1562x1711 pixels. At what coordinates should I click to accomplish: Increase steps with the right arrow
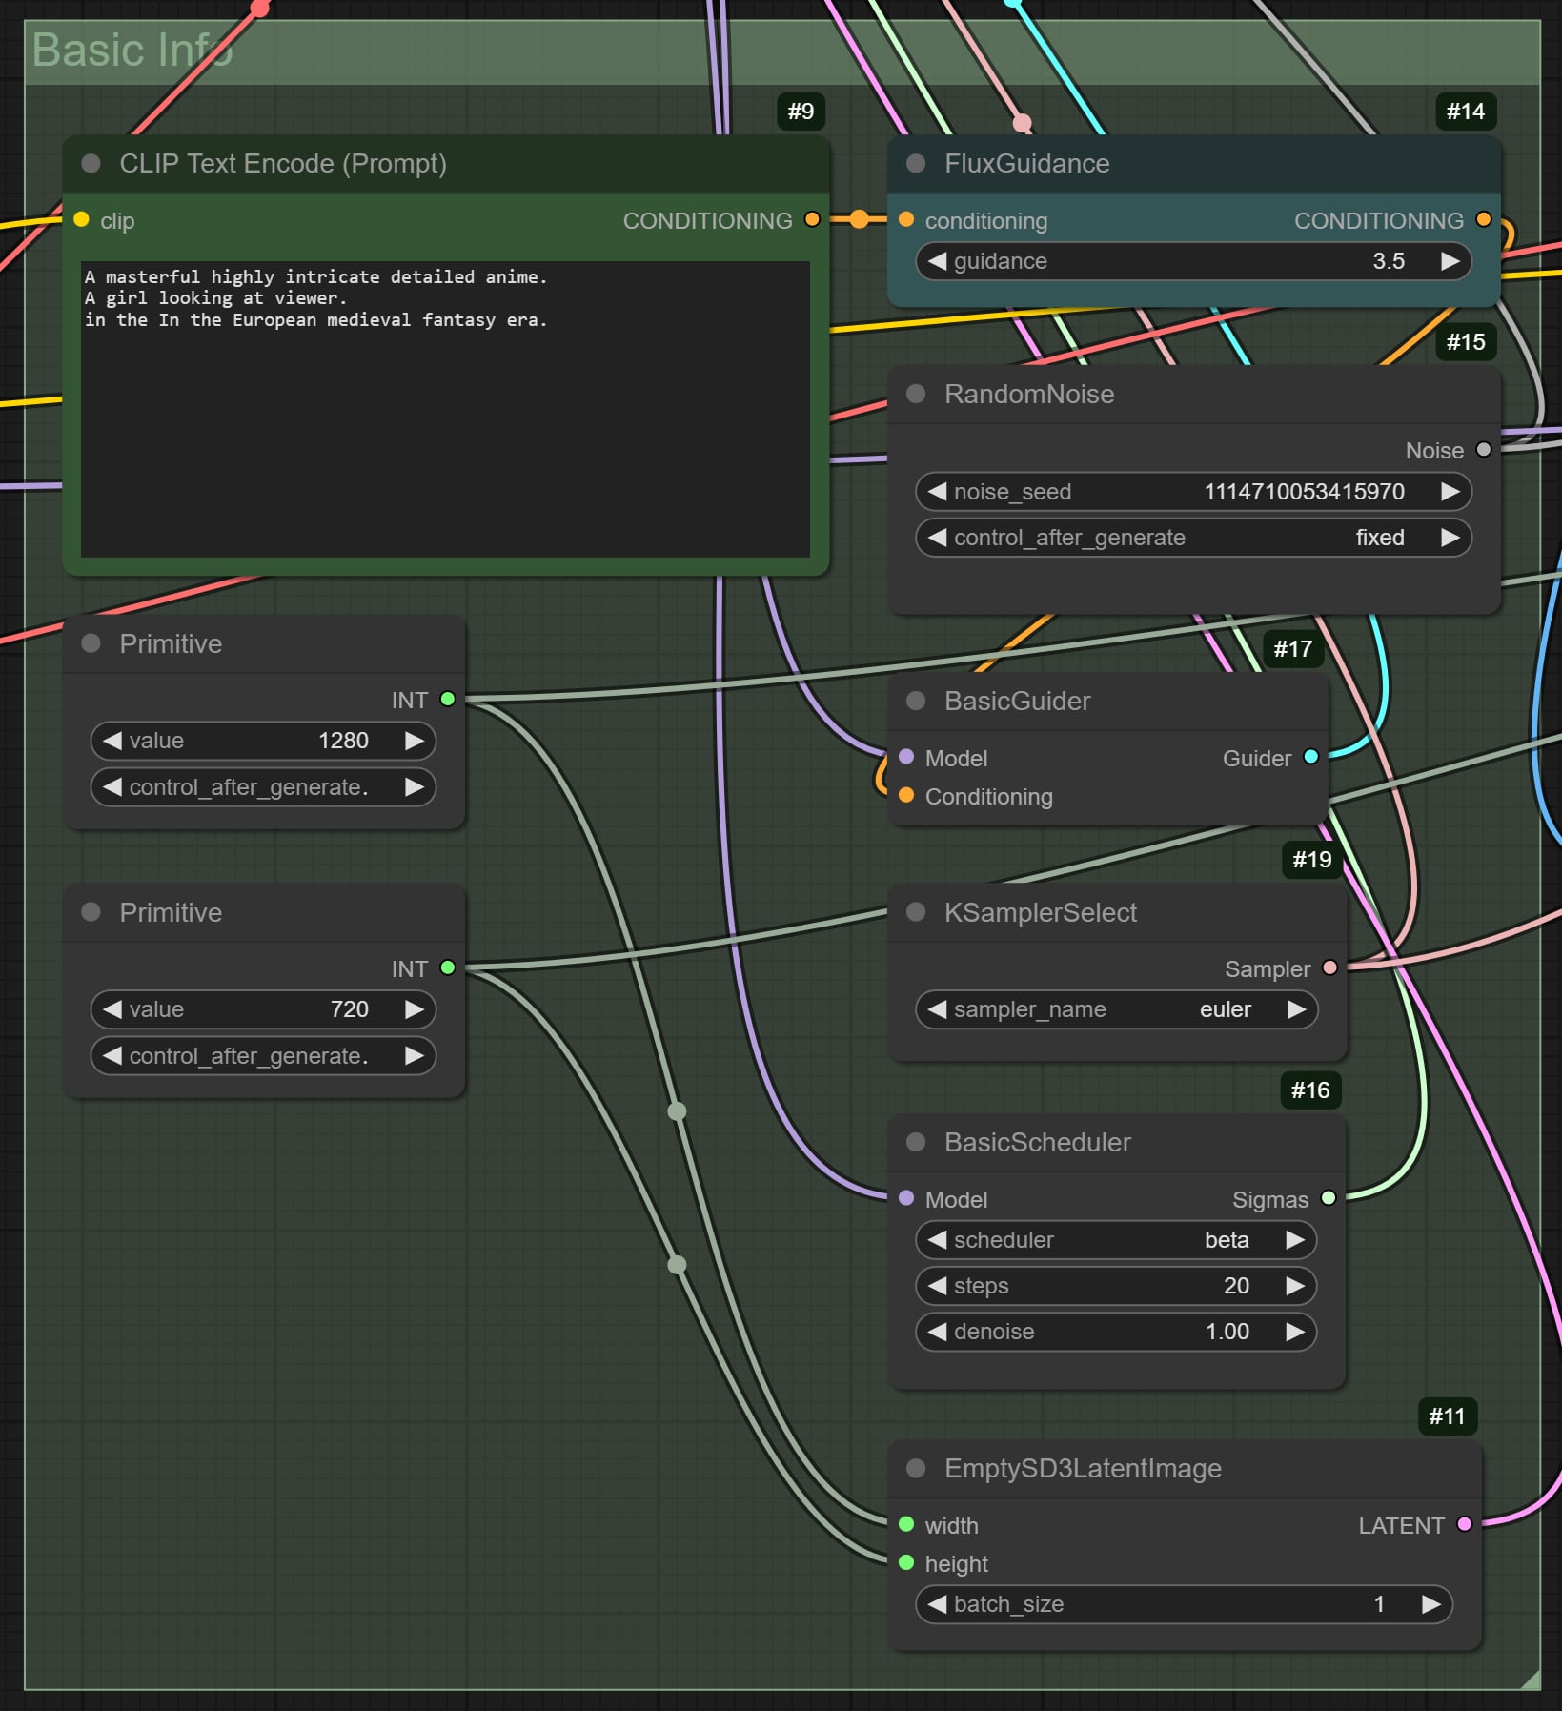[x=1294, y=1286]
